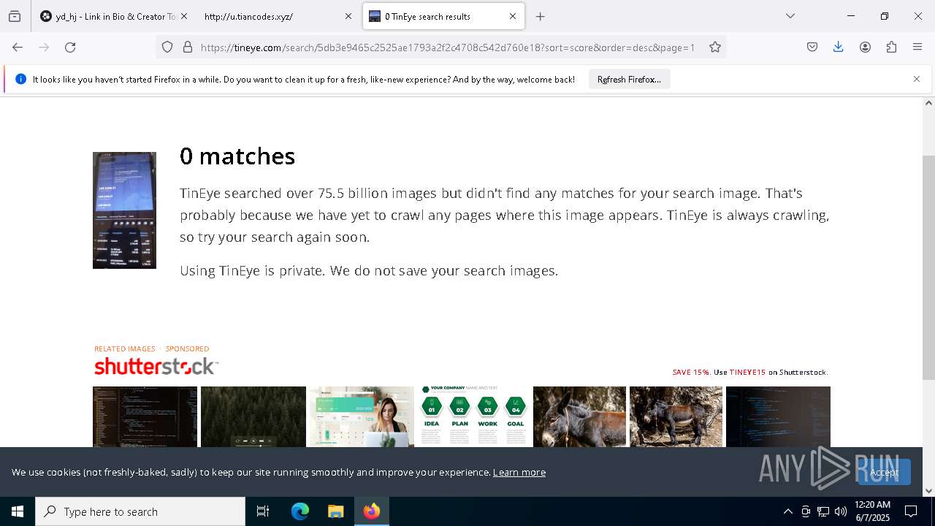This screenshot has height=526, width=935.
Task: Click the TINEYE15 coupon code link
Action: click(x=747, y=373)
